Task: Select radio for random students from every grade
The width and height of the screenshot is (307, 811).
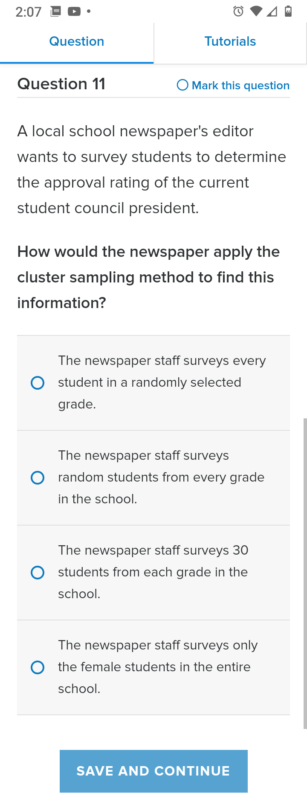Action: tap(38, 478)
